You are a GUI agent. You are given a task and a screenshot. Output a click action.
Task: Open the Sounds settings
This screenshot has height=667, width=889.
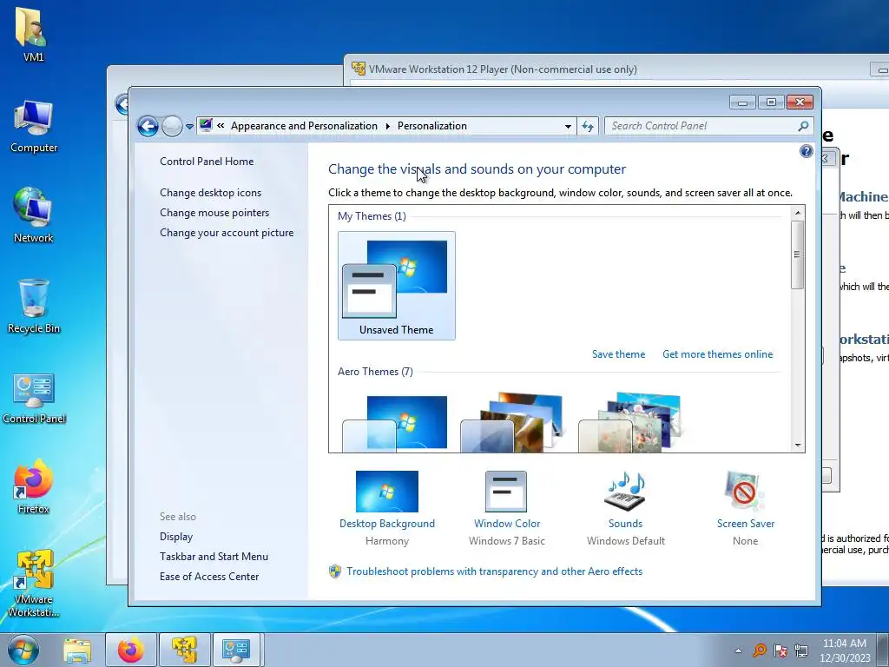click(x=625, y=507)
